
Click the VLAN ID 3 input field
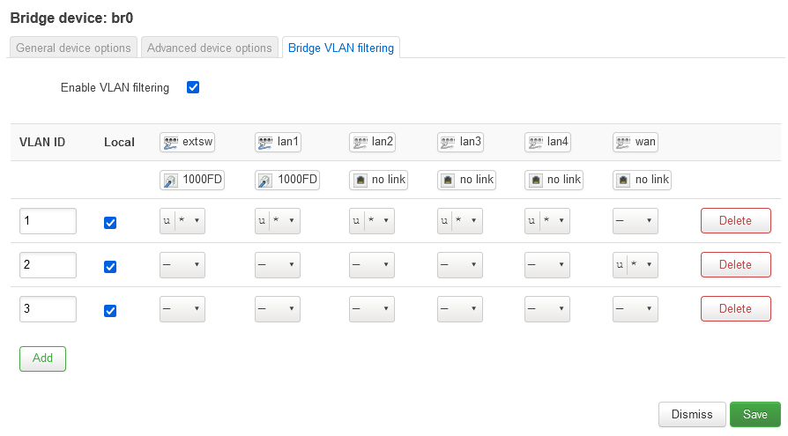pos(48,309)
